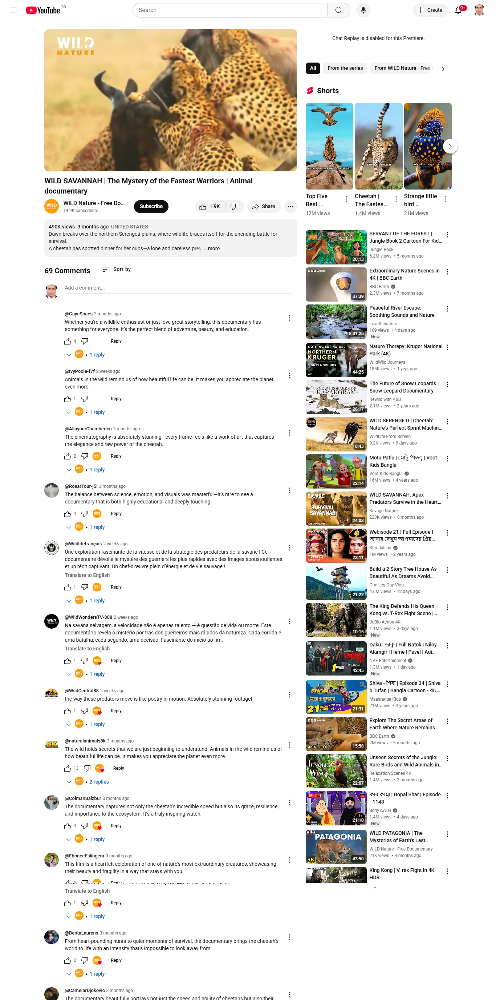Image resolution: width=496 pixels, height=1000 pixels.
Task: Show next Shorts with the arrow
Action: point(450,146)
